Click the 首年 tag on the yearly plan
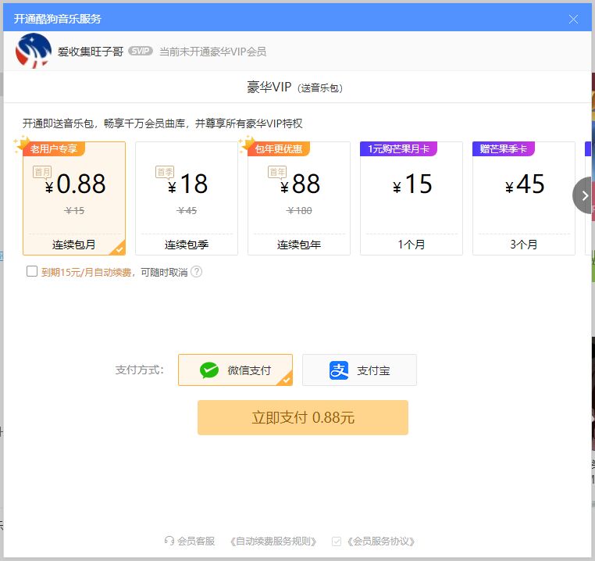 click(x=277, y=172)
